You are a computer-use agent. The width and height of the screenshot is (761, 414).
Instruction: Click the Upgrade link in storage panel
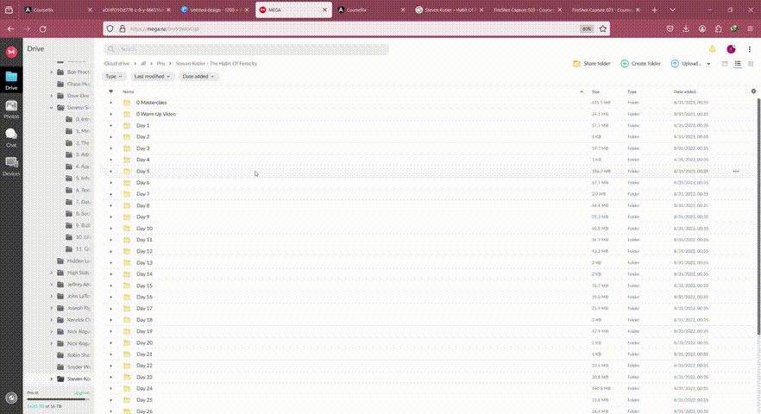point(81,392)
